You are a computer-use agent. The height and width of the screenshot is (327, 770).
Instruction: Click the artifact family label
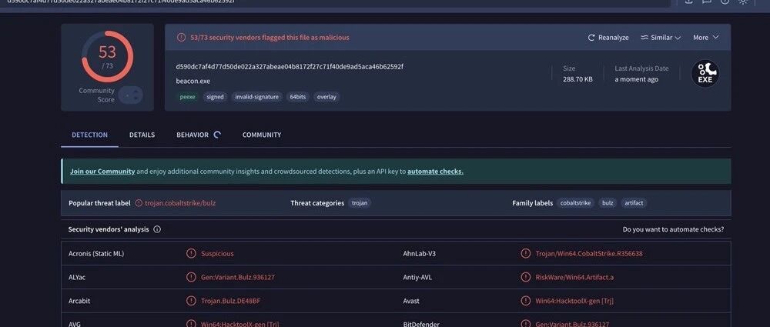[634, 203]
